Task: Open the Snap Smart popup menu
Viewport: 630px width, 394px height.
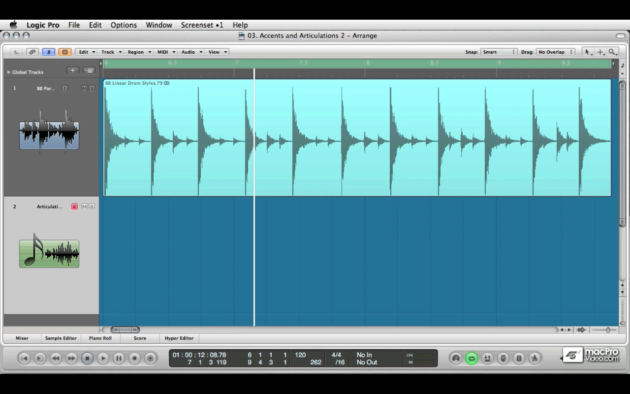Action: click(x=499, y=52)
